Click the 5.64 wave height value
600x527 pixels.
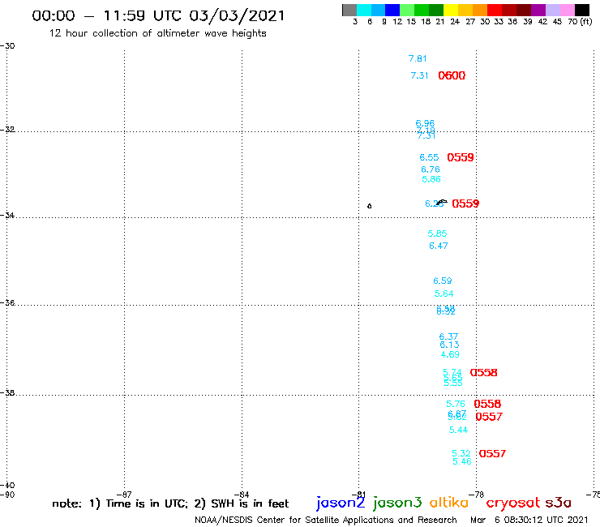pos(444,293)
